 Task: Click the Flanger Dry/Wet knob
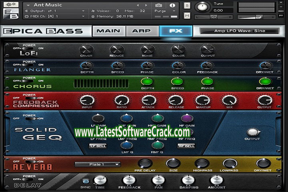(x=265, y=66)
